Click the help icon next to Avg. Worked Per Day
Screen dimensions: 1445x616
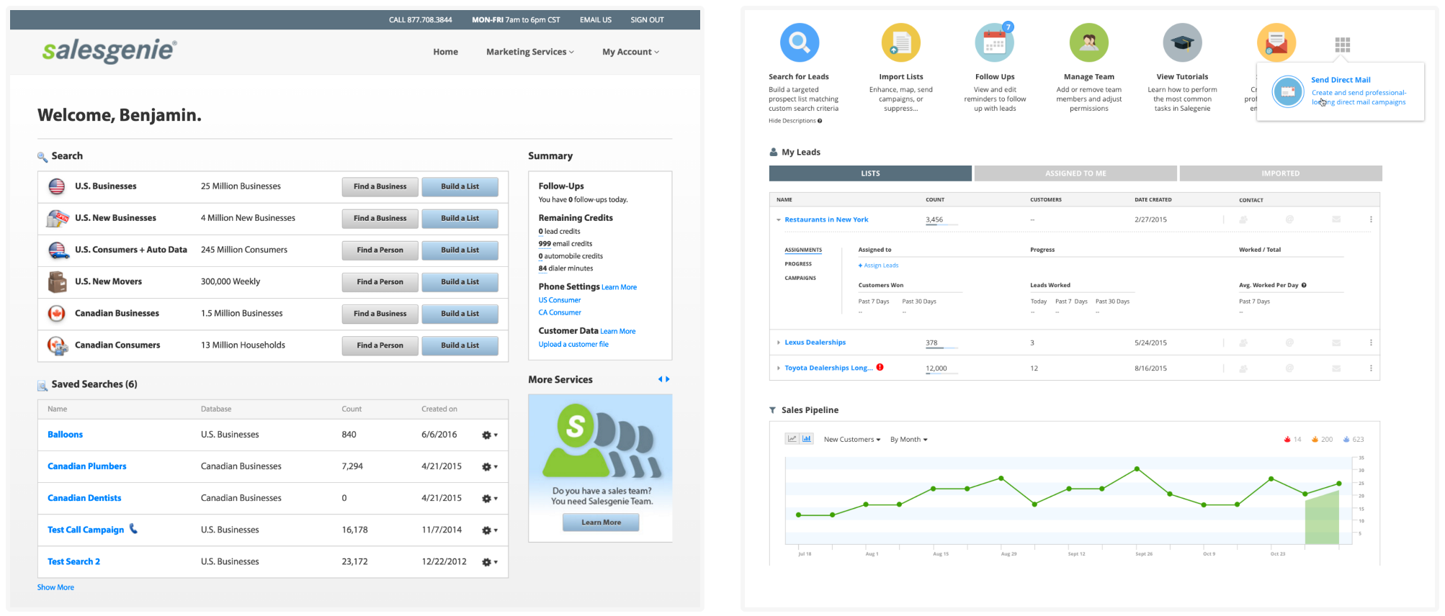[1304, 285]
